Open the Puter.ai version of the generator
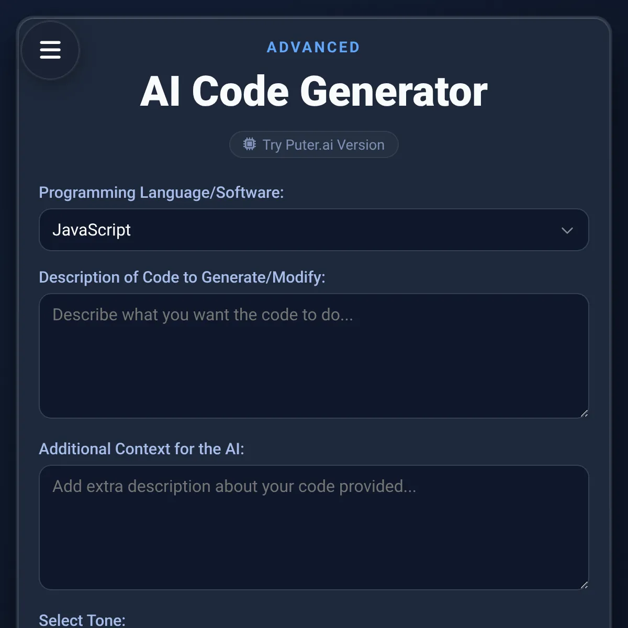The image size is (628, 628). [313, 144]
